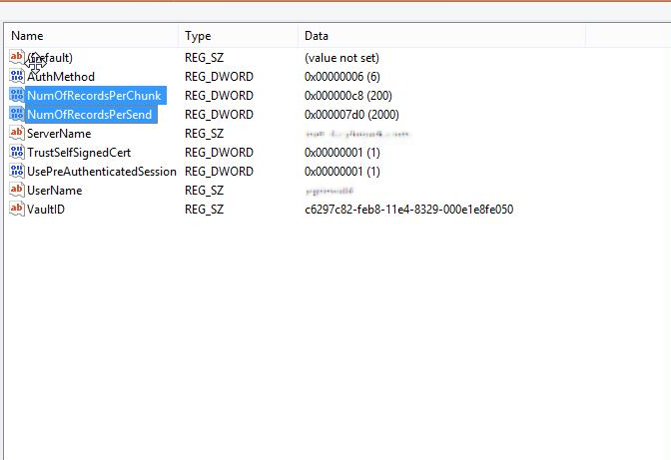Click the ServerName string icon

point(17,133)
